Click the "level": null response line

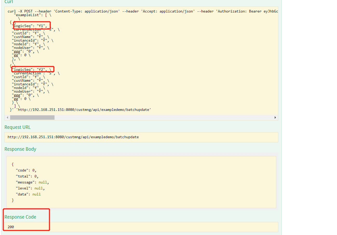point(30,188)
